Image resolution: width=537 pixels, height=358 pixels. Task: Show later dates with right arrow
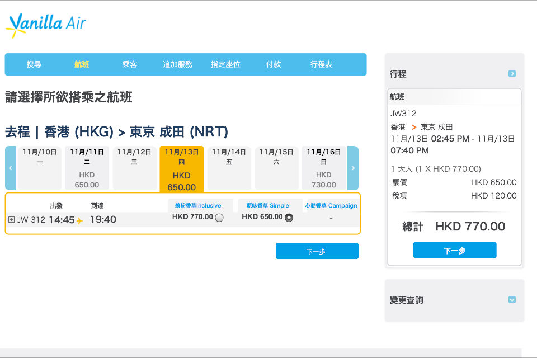pyautogui.click(x=352, y=168)
